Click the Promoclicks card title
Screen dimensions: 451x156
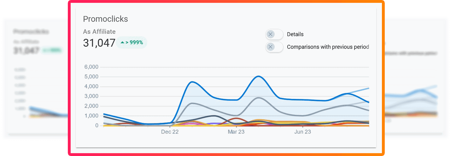click(105, 19)
